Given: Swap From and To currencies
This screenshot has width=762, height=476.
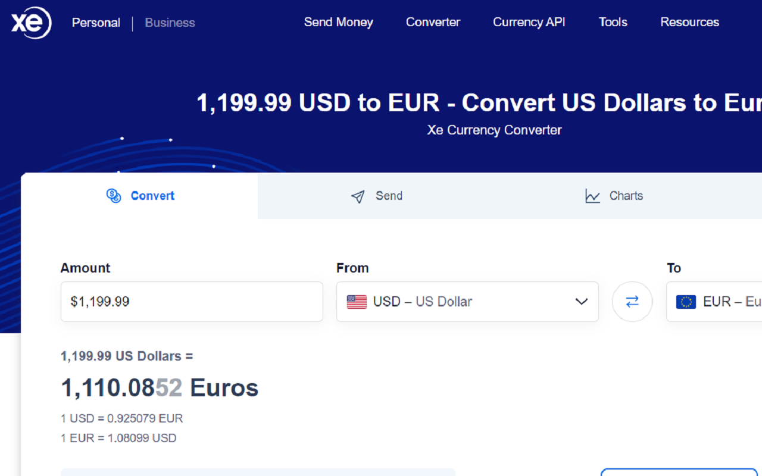Looking at the screenshot, I should 632,302.
